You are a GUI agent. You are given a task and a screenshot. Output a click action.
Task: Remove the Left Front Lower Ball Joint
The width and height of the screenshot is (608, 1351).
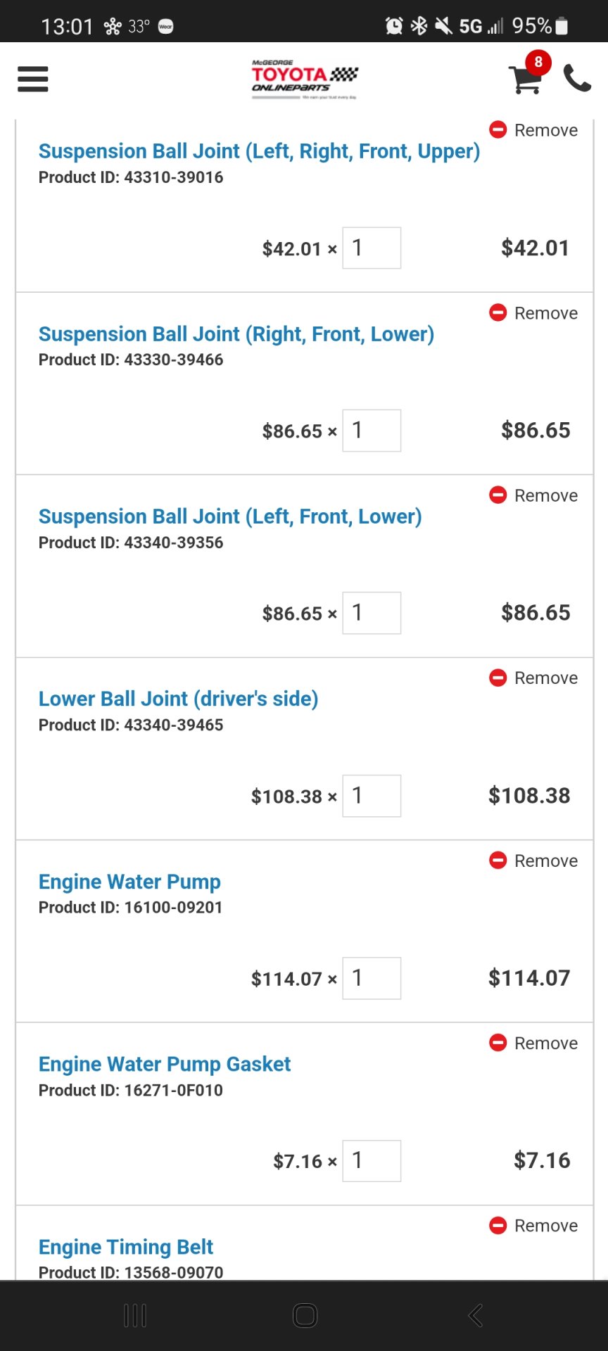click(533, 495)
